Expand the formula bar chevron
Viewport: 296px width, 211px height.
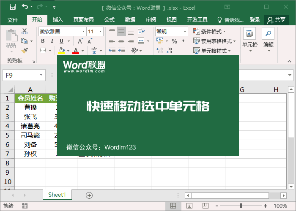click(x=290, y=75)
